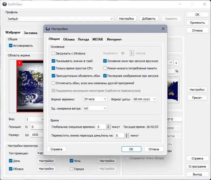This screenshot has height=180, width=211.
Task: Click the Справка button in the dialog
Action: 56,149
